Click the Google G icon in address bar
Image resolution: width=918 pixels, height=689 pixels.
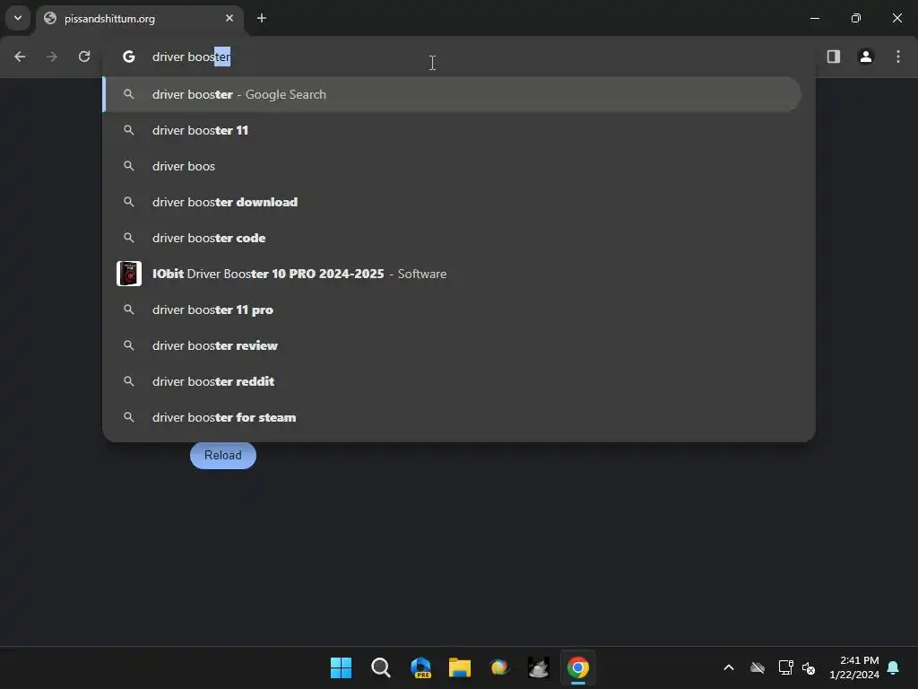click(x=129, y=57)
